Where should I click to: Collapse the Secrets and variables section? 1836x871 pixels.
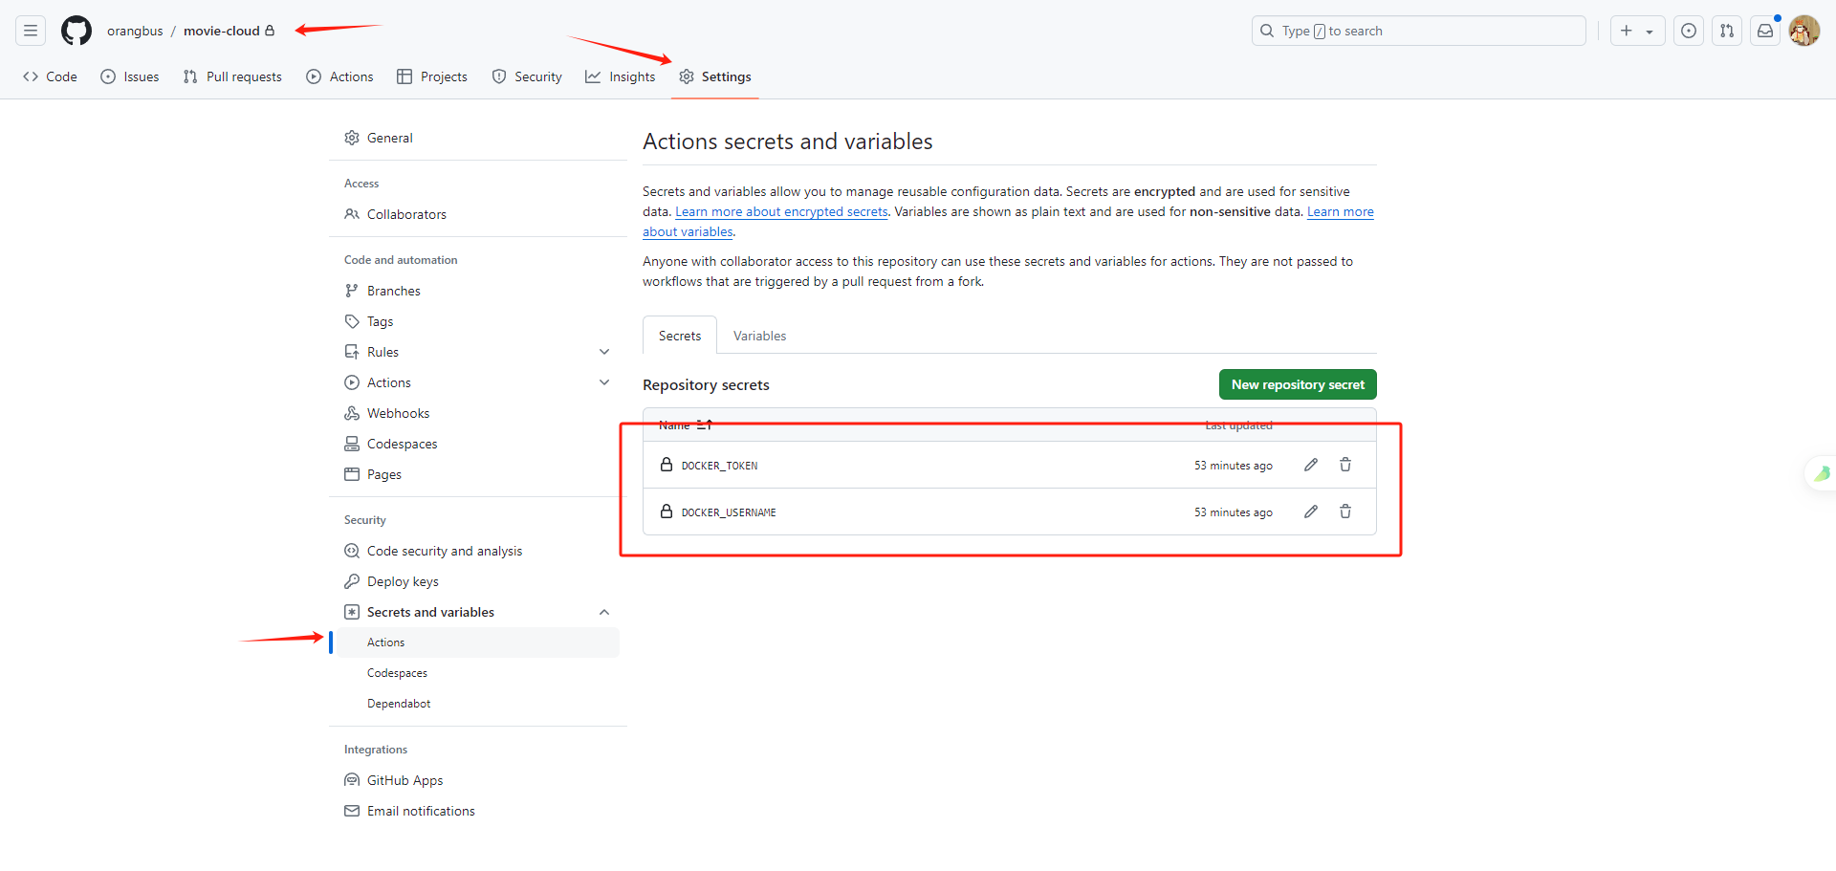604,612
